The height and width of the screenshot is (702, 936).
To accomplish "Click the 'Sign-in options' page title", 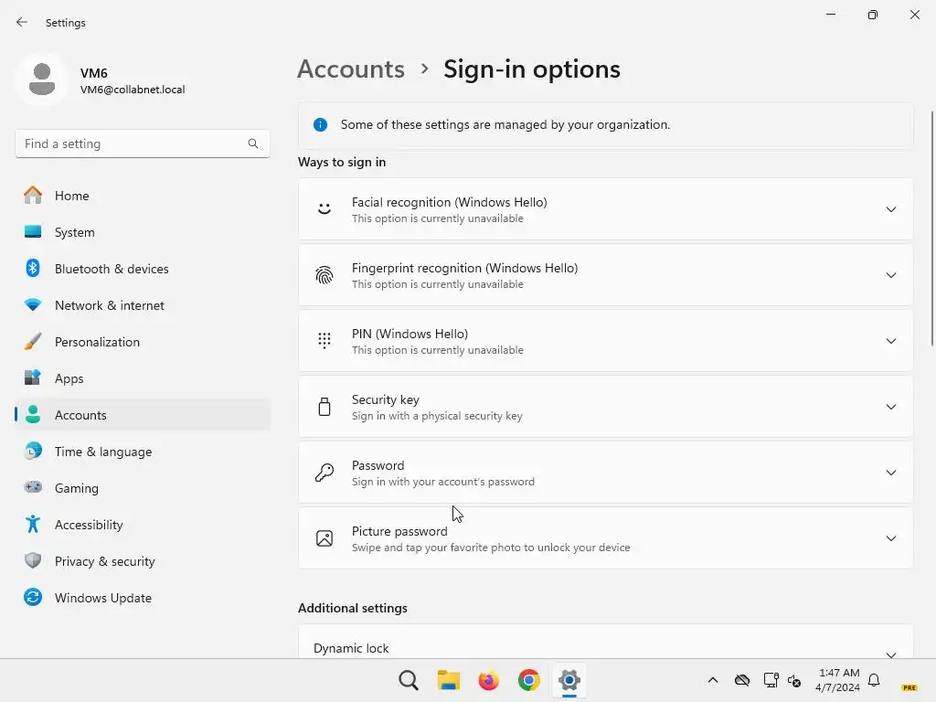I will click(532, 69).
